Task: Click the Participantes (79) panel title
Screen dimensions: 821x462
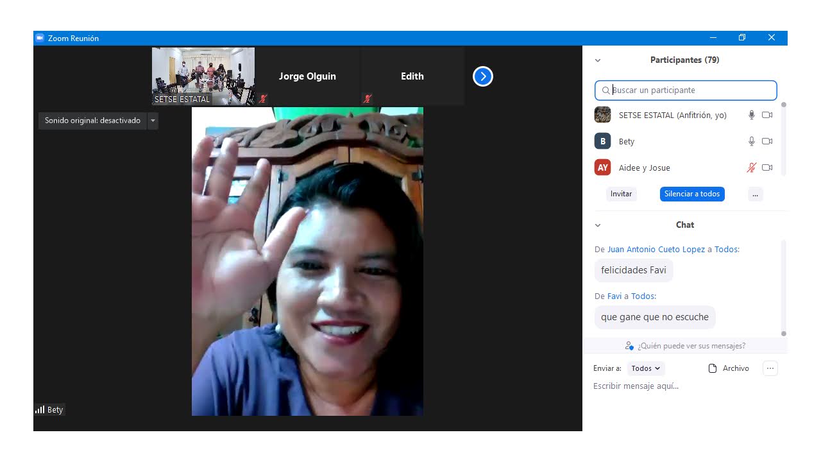Action: (685, 60)
